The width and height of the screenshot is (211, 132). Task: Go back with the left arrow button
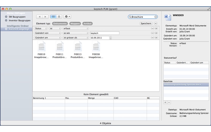39,17
